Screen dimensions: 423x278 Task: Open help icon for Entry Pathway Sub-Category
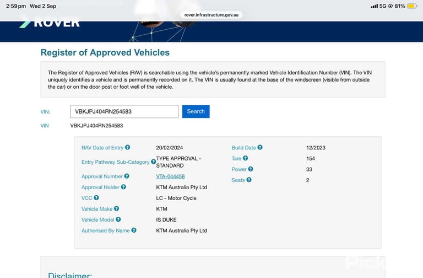(153, 162)
